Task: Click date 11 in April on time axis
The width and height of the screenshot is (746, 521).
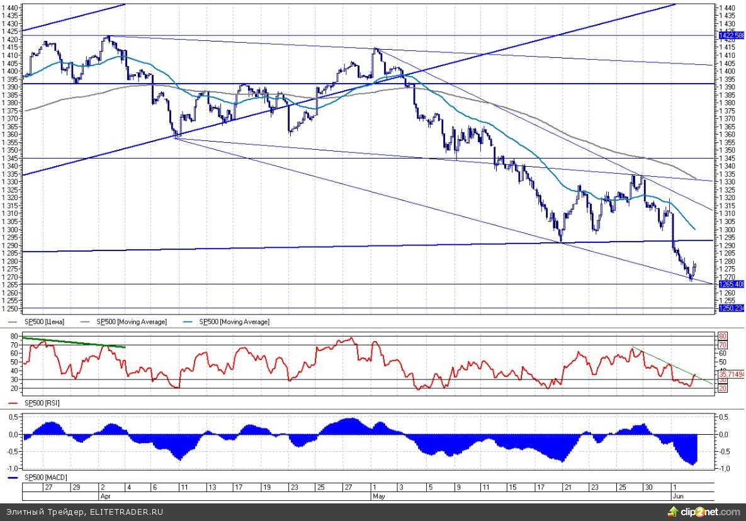Action: click(x=181, y=487)
